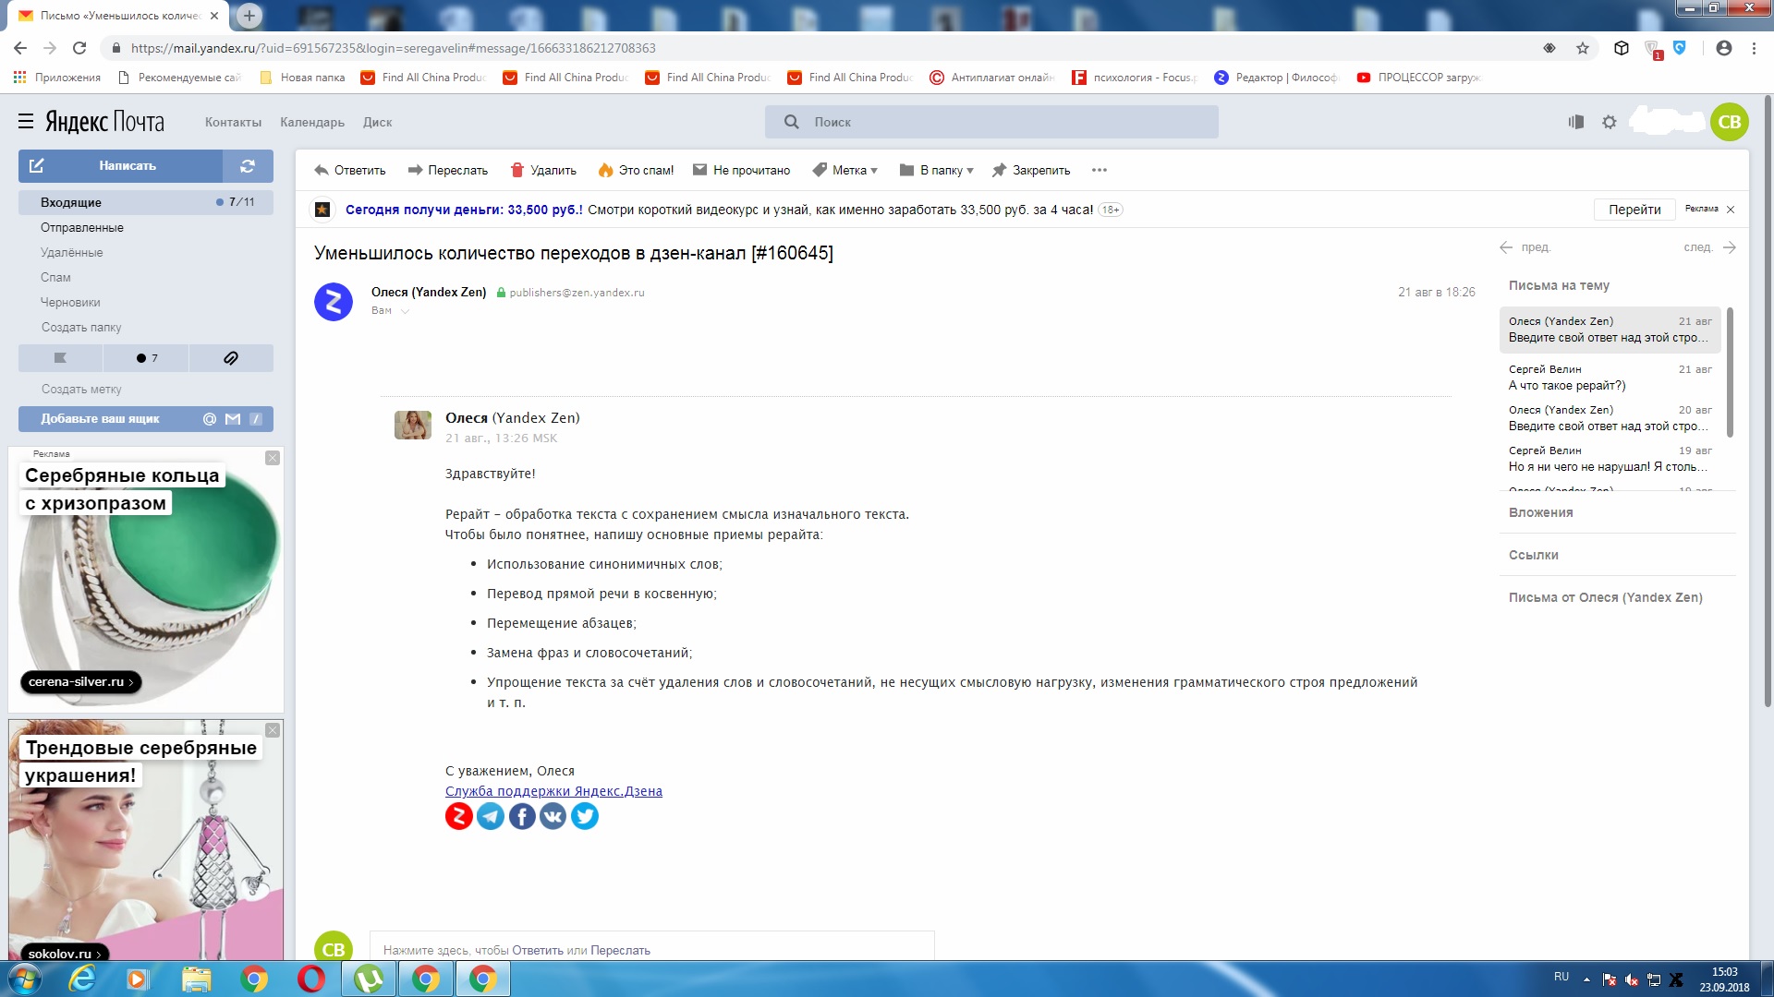Image resolution: width=1774 pixels, height=997 pixels.
Task: Expand recipient details arrow beside Вам
Action: pos(405,311)
